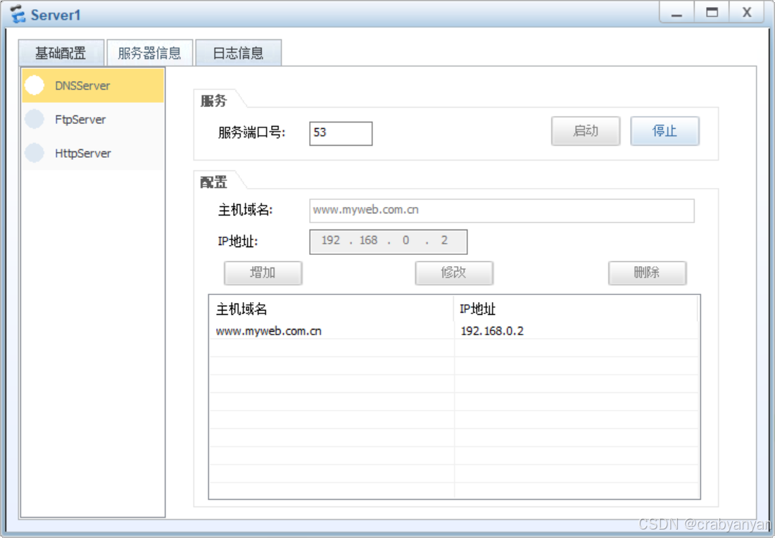Click the HttpServer status circle icon

point(34,153)
